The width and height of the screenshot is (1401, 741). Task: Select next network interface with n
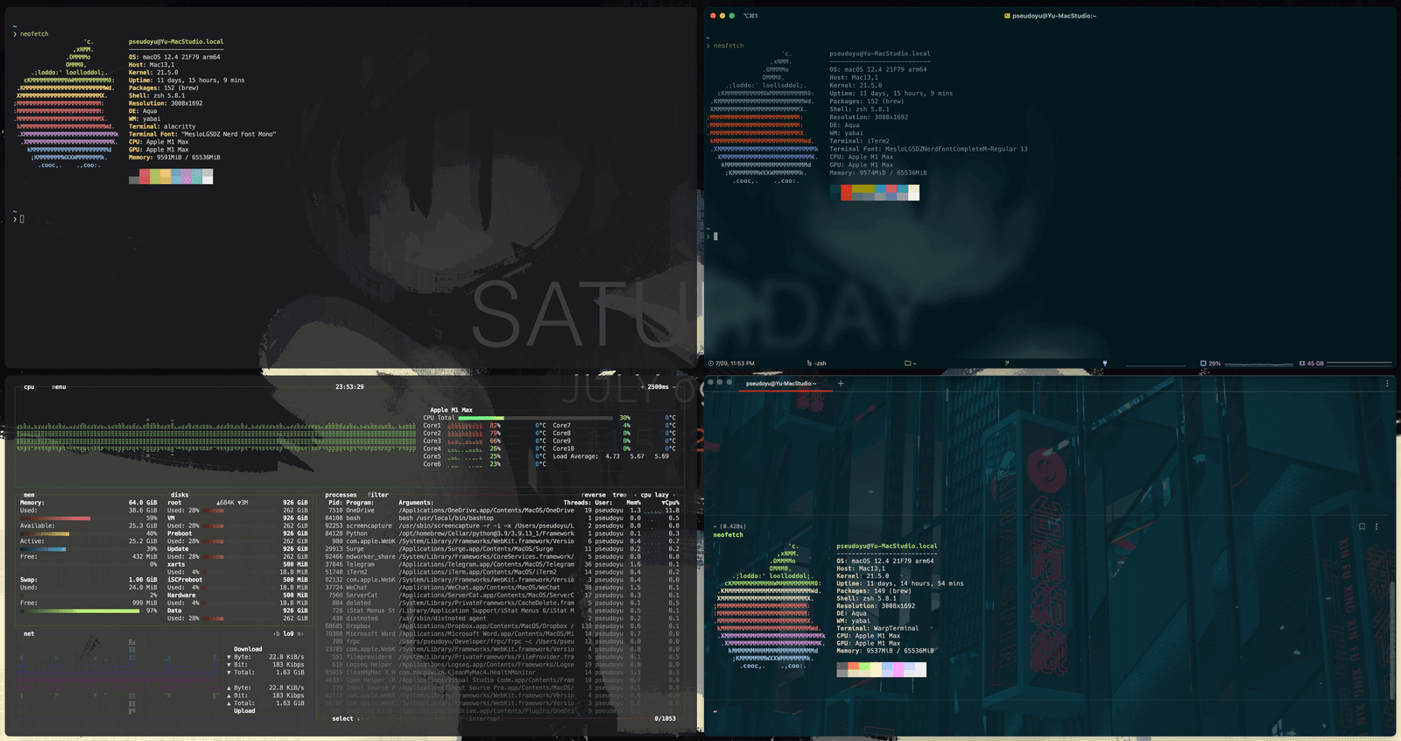[x=299, y=633]
